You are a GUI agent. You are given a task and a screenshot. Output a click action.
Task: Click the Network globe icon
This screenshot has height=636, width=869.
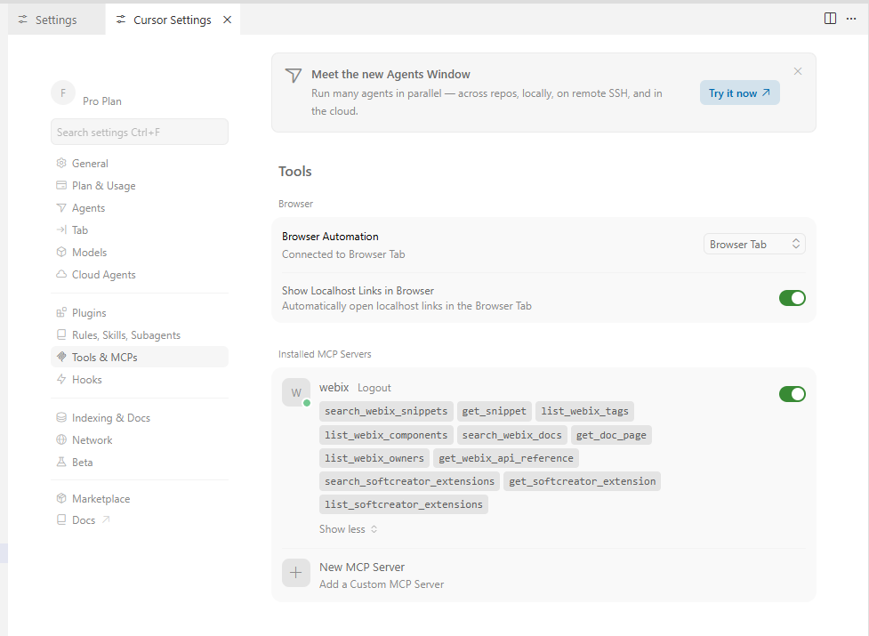[x=61, y=439]
